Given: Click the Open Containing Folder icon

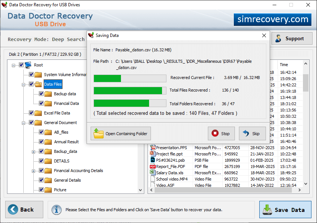Looking at the screenshot, I should (98, 133).
